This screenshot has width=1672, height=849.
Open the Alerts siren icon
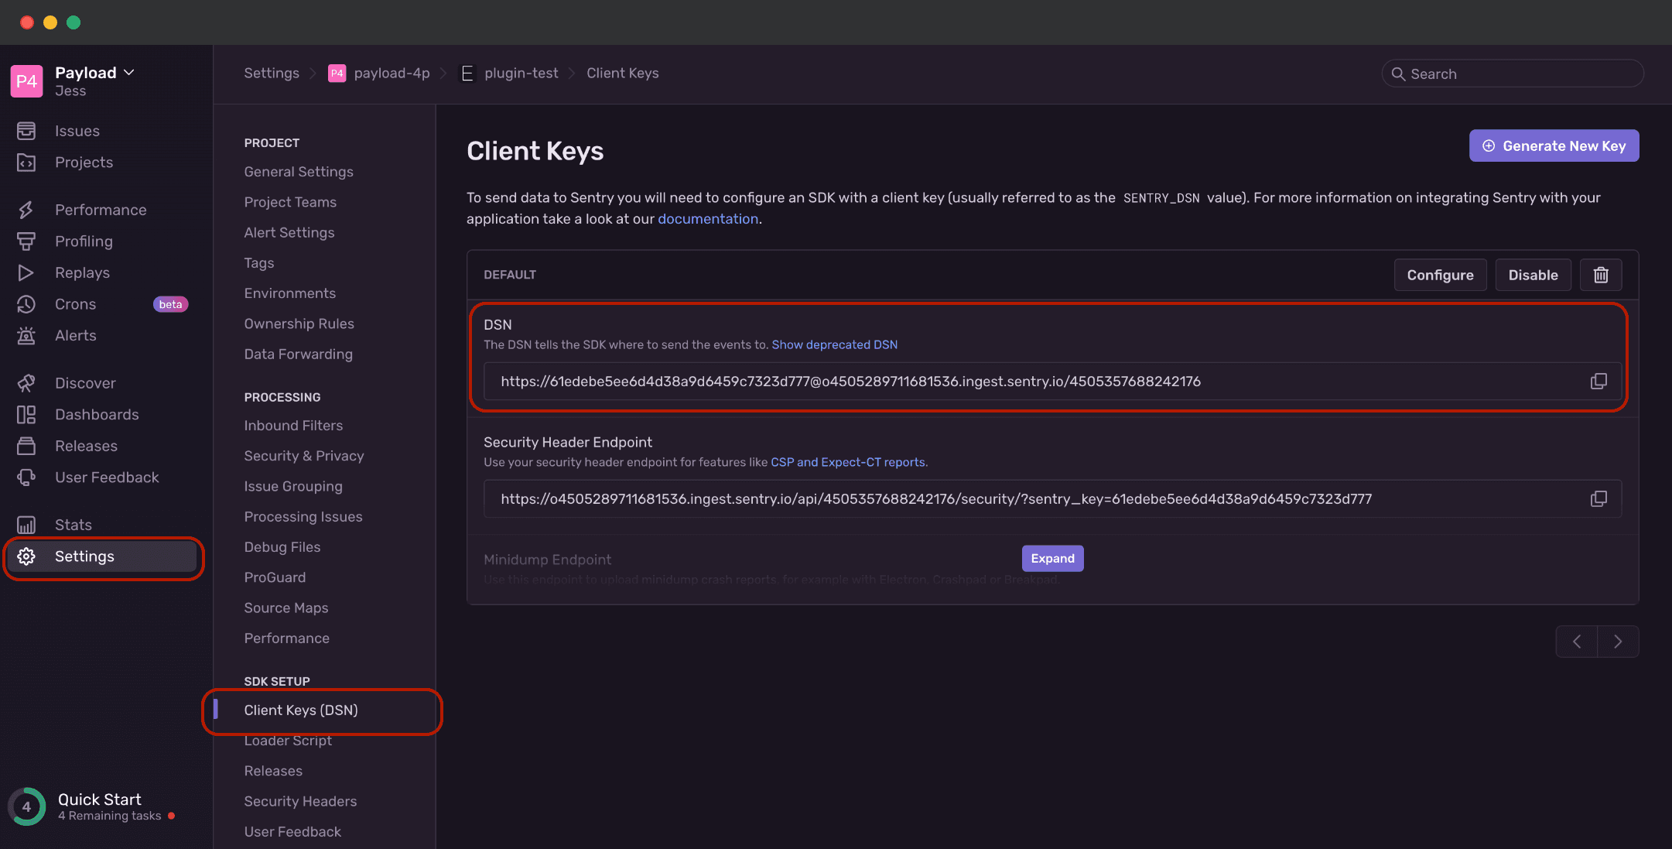pyautogui.click(x=26, y=336)
